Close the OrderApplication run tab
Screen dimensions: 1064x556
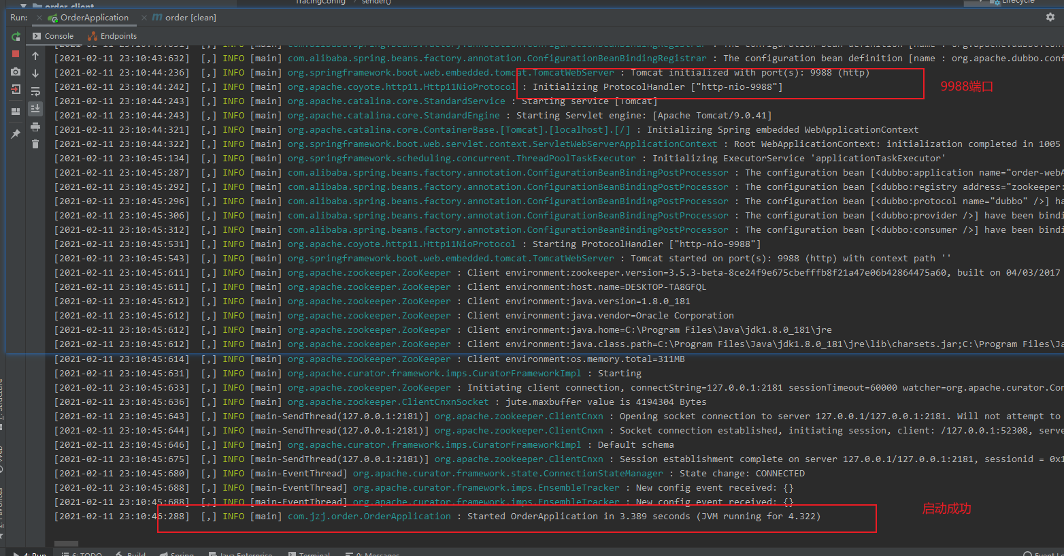[39, 18]
